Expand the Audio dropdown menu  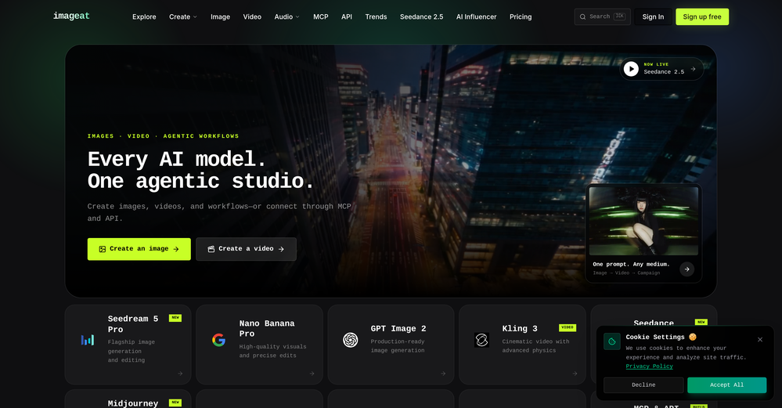tap(286, 17)
